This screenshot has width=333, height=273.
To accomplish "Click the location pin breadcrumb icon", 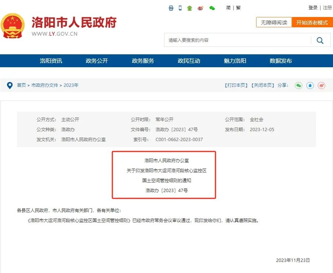I will coord(10,85).
